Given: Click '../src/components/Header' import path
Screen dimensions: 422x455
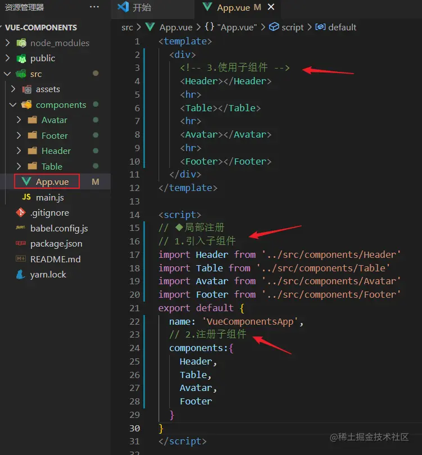Looking at the screenshot, I should pos(331,255).
